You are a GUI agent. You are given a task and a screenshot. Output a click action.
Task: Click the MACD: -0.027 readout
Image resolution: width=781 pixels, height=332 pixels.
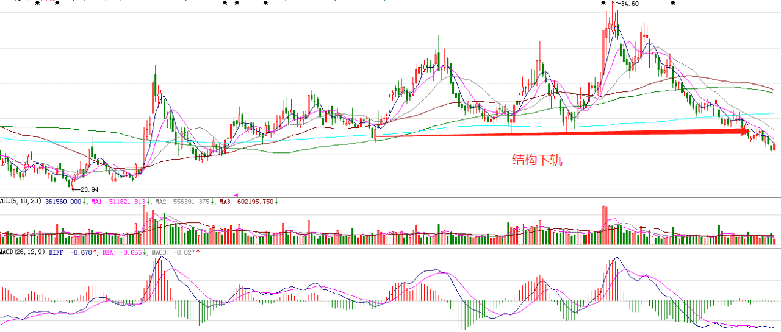tap(175, 252)
